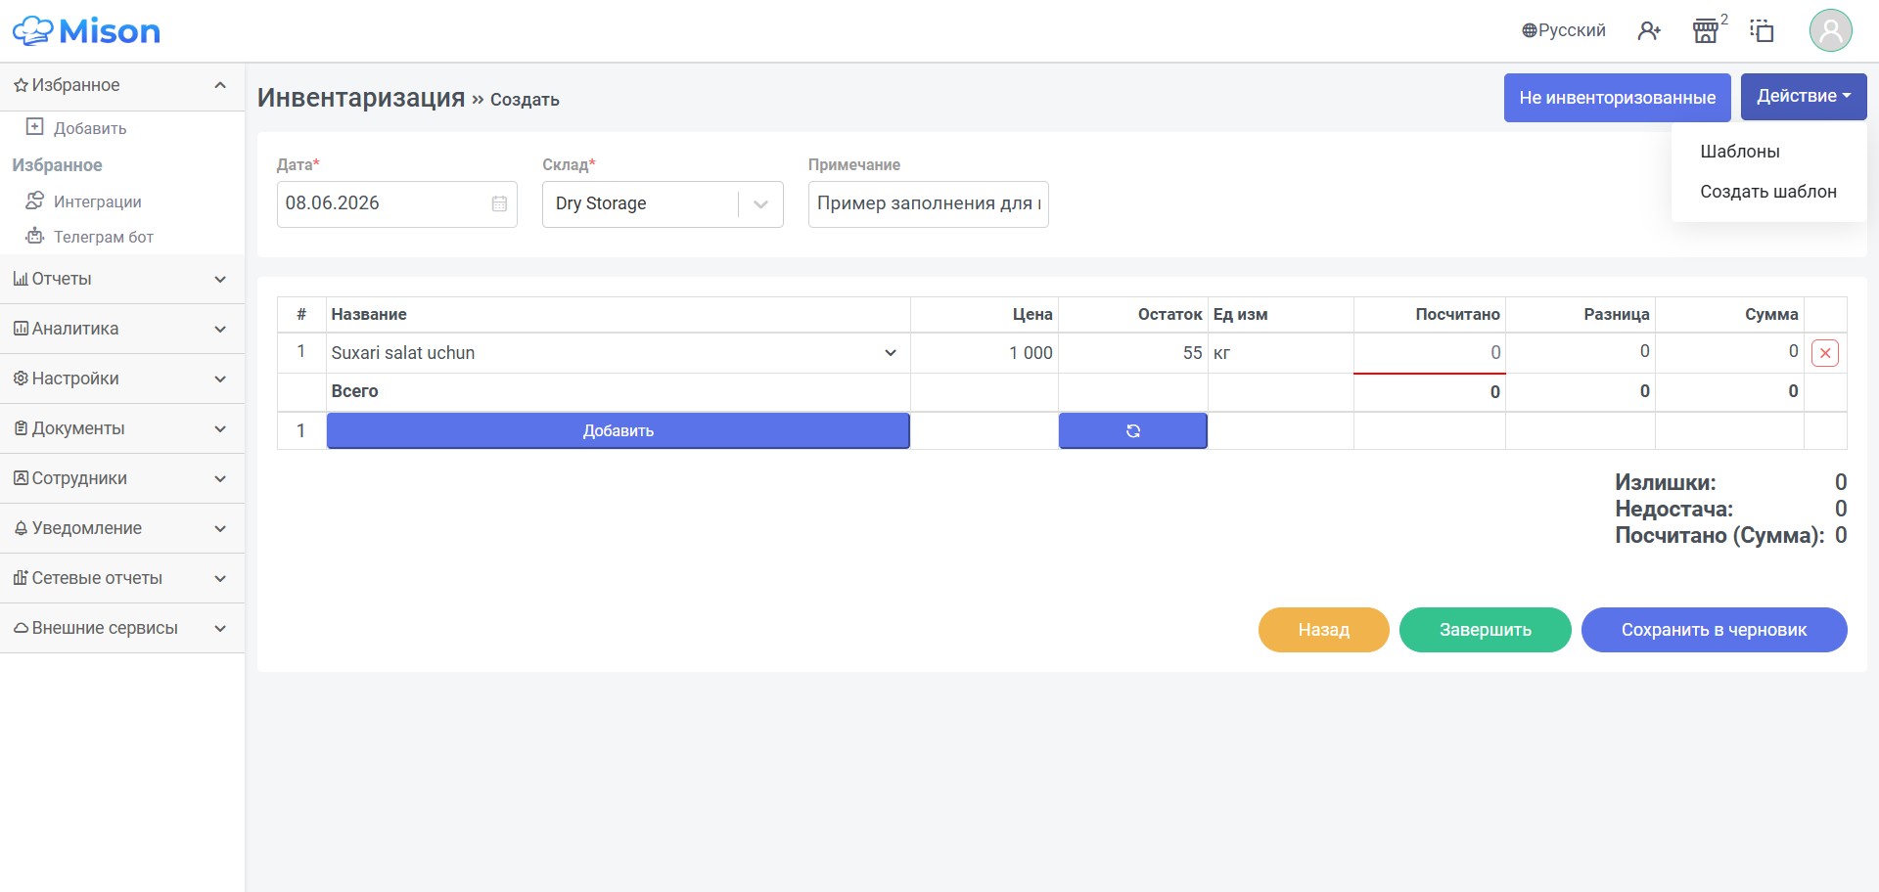This screenshot has width=1879, height=892.
Task: Delete the Suxari salat uchun row
Action: tap(1825, 353)
